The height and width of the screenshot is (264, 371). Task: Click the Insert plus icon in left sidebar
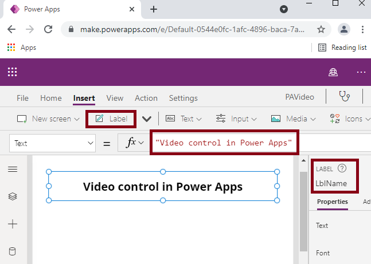tap(13, 224)
